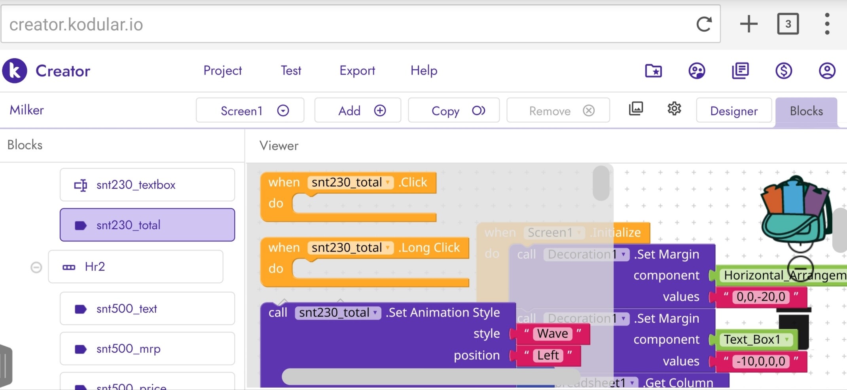Viewport: 847px width, 390px height.
Task: Click the Kodular logo icon
Action: (x=15, y=70)
